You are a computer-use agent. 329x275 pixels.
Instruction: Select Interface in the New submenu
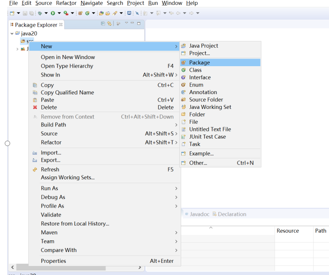220,77
